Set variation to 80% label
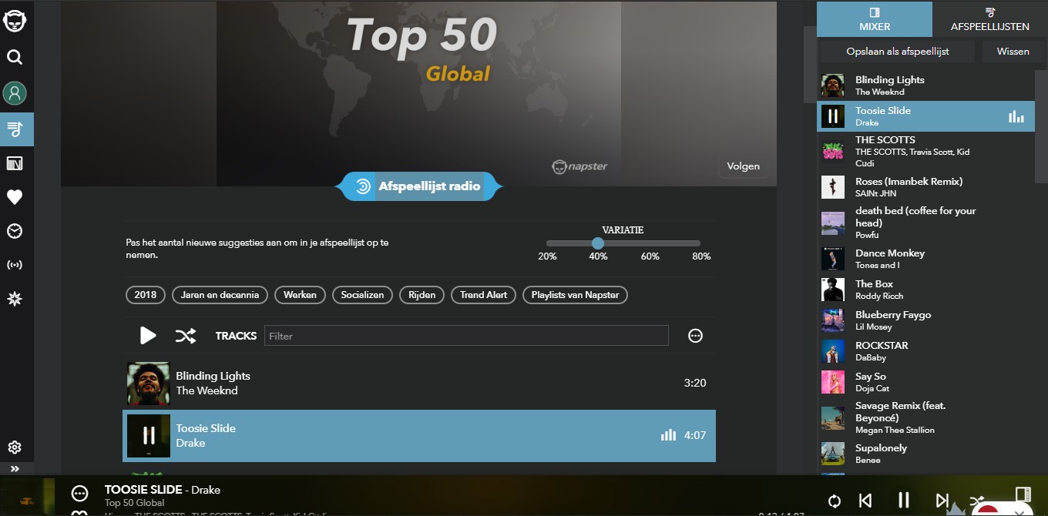 701,256
